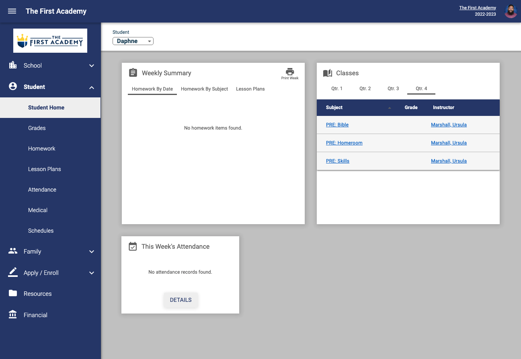Collapse the Student sidebar section

pos(92,87)
